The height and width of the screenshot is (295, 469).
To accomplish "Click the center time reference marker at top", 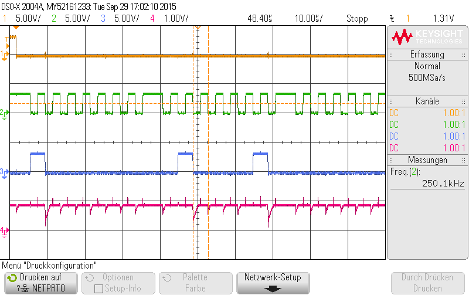I will click(x=198, y=28).
